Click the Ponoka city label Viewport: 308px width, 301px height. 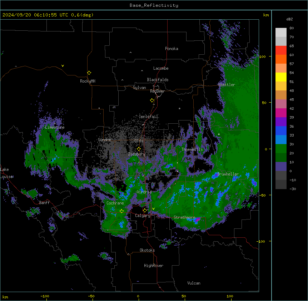click(x=172, y=49)
